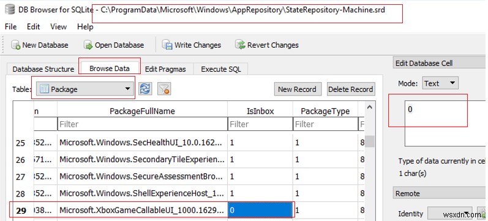Image resolution: width=488 pixels, height=221 pixels.
Task: Switch to the Database Structure tab
Action: coord(43,69)
